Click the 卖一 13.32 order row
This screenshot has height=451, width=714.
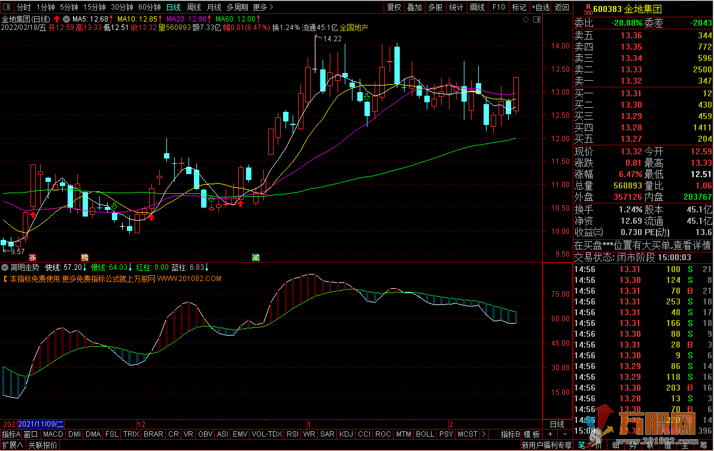click(643, 81)
